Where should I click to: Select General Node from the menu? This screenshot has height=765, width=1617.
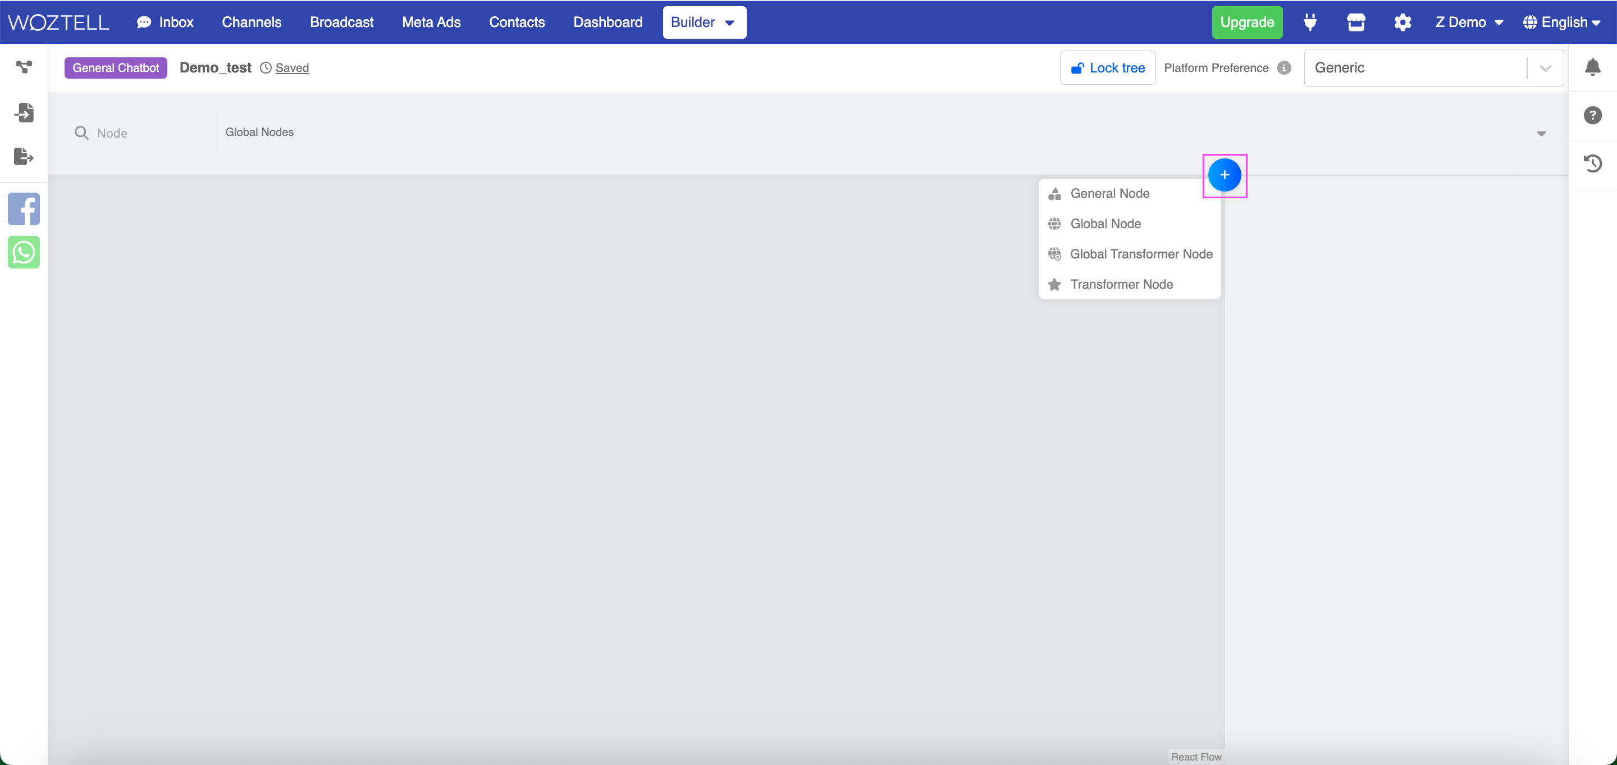click(1129, 193)
